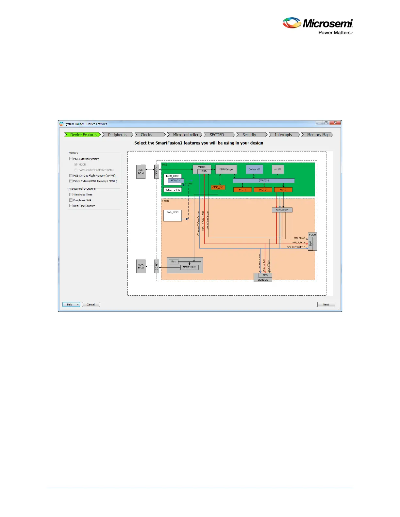Select the SMC_FIC block
Image resolution: width=400 pixels, height=517 pixels.
click(x=218, y=187)
